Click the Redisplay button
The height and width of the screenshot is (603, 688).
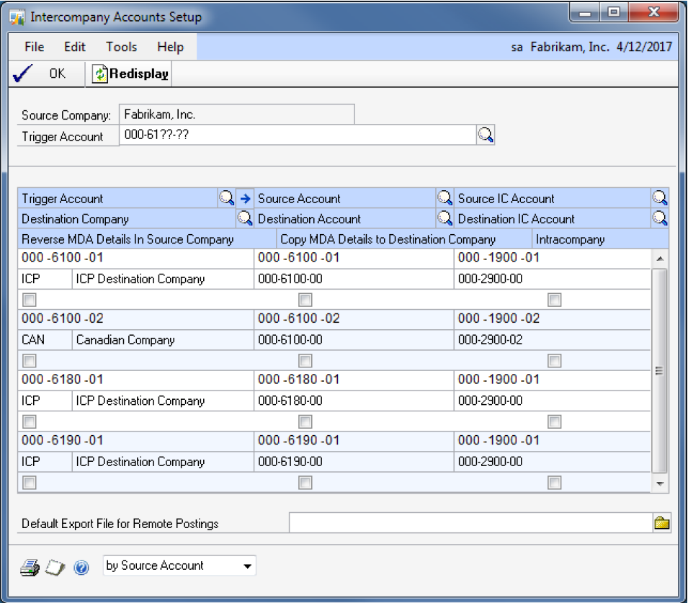click(130, 74)
